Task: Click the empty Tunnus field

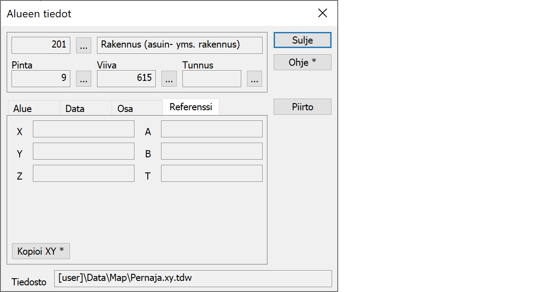Action: (212, 79)
